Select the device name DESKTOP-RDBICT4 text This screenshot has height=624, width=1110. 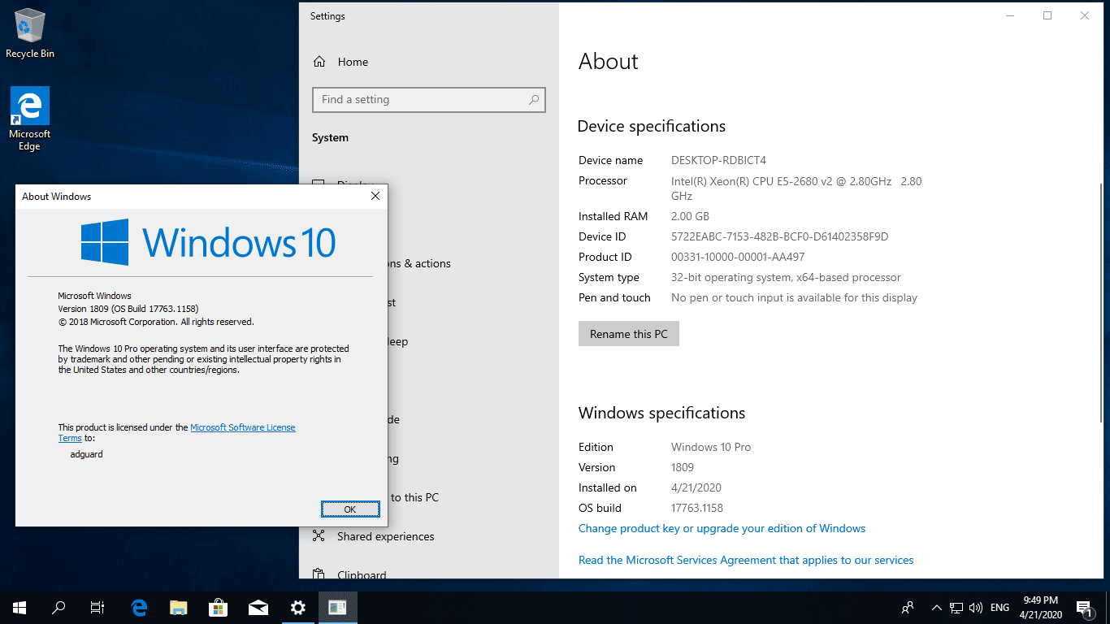point(718,160)
